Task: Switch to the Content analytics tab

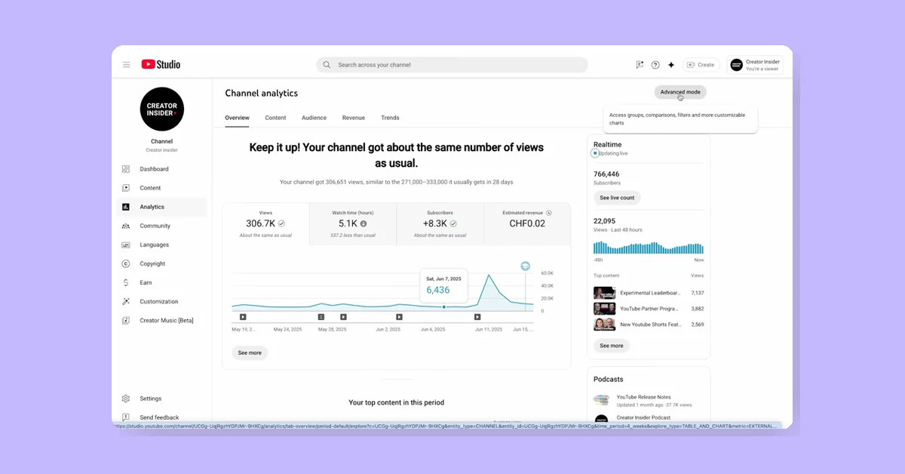Action: (275, 118)
